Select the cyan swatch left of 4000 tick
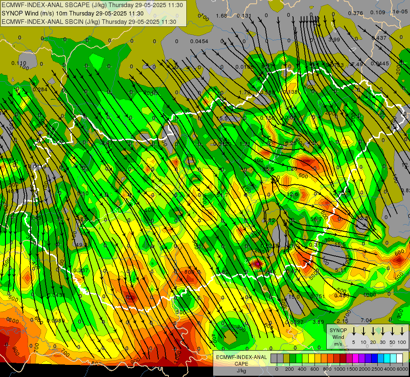Image resolution: width=410 pixels, height=377 pixels. (387, 358)
